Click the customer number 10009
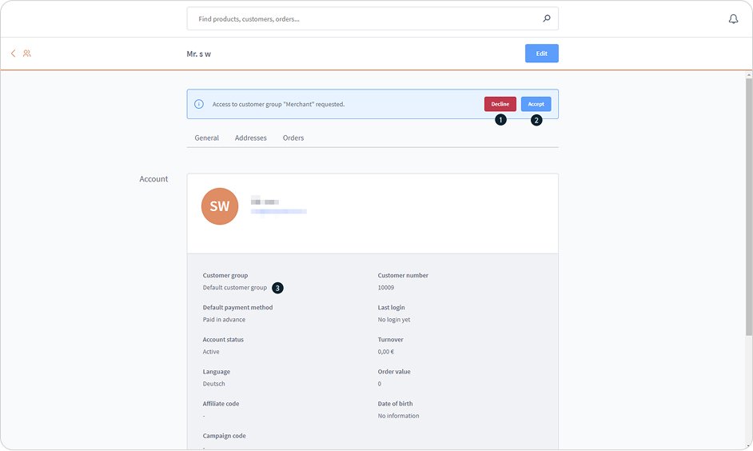Screen dimensions: 753x451 click(x=386, y=288)
